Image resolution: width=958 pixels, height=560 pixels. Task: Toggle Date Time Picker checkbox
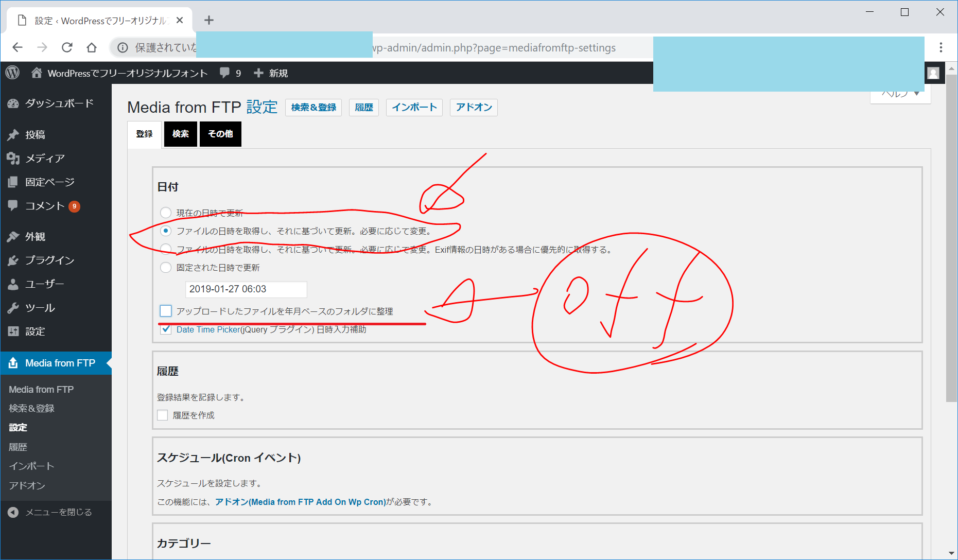[166, 329]
